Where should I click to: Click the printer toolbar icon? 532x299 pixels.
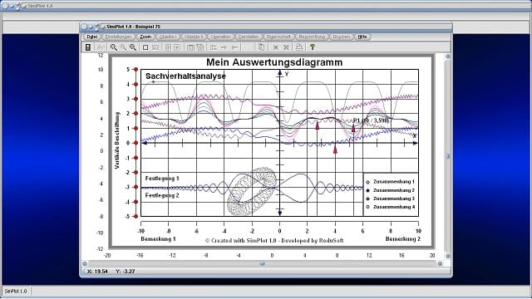pyautogui.click(x=299, y=47)
